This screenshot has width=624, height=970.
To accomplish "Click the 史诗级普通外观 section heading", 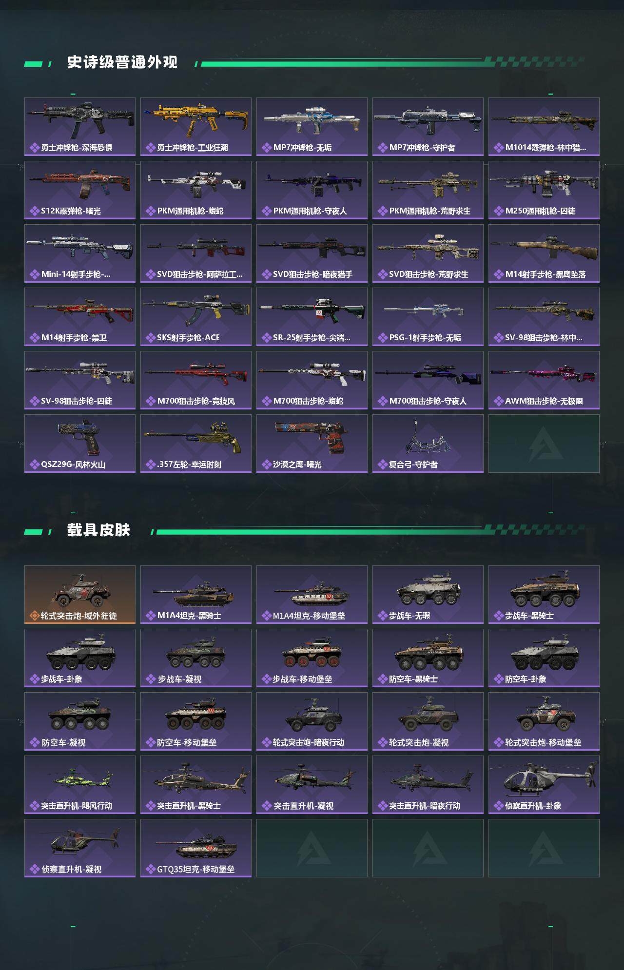I will click(122, 62).
